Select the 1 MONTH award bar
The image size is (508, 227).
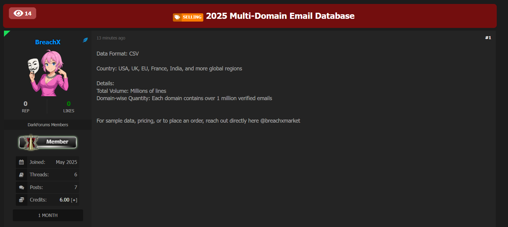coord(48,215)
